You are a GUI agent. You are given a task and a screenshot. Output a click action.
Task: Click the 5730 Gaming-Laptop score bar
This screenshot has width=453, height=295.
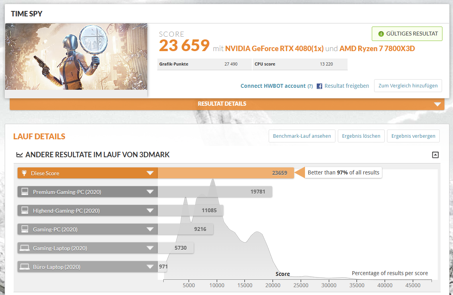click(x=176, y=248)
